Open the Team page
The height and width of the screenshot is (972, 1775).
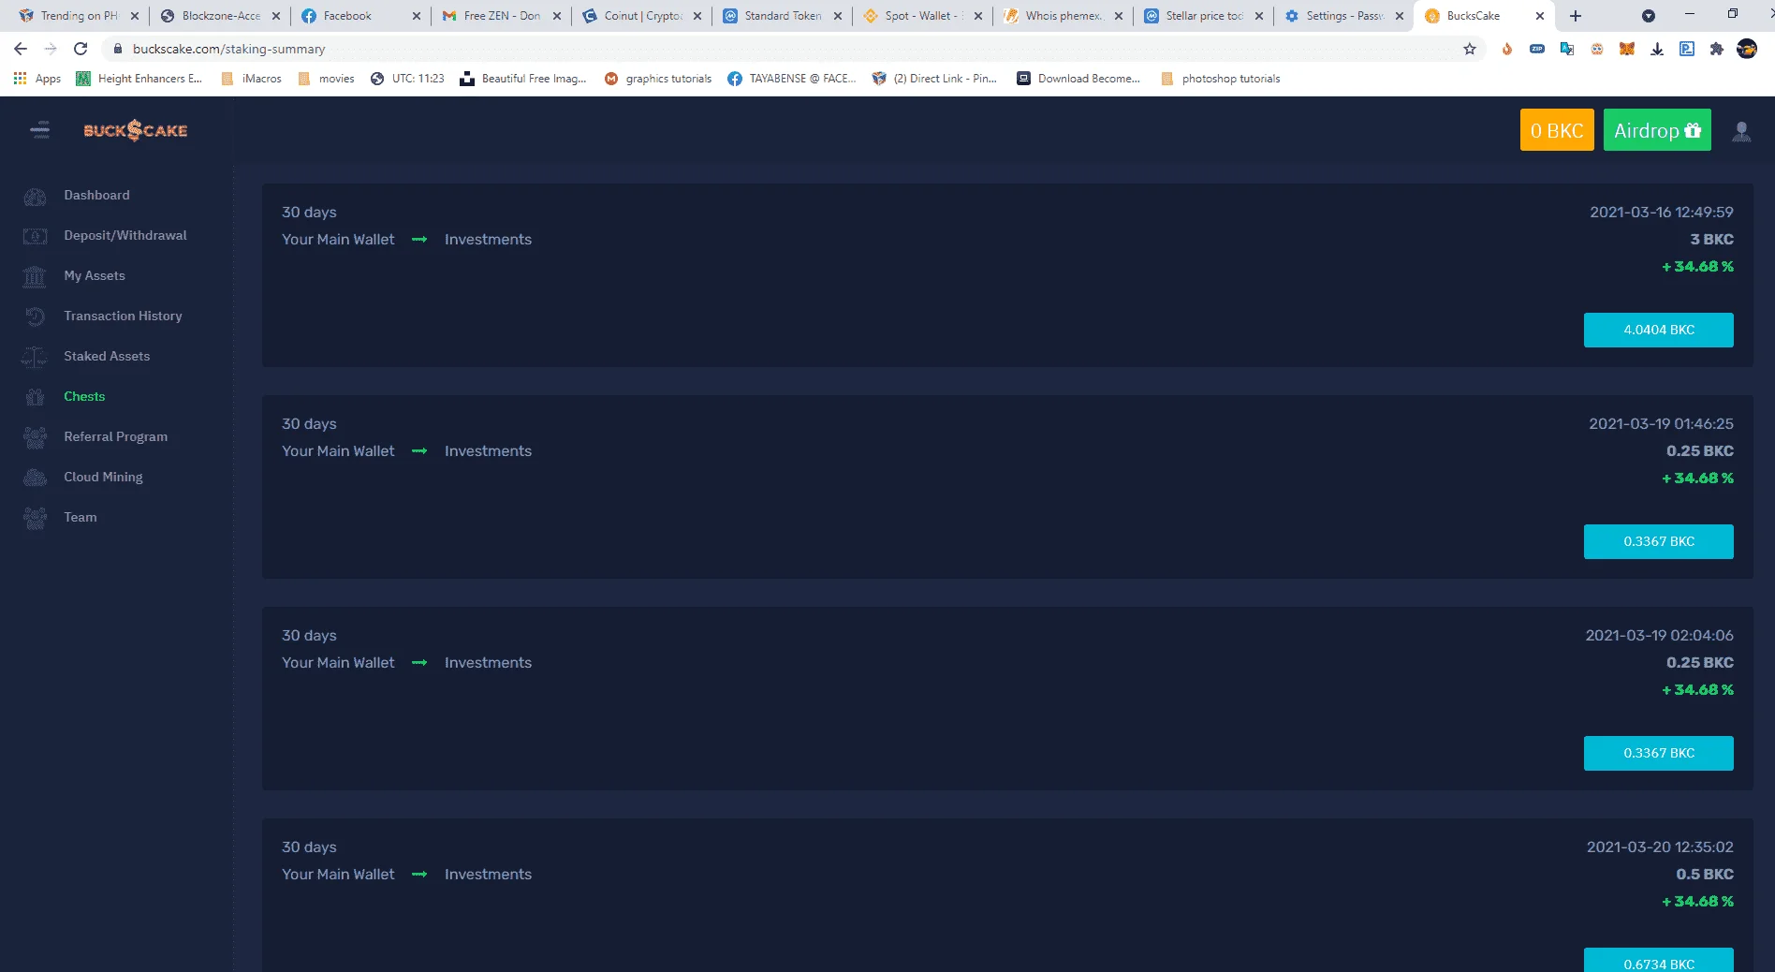[x=81, y=517]
